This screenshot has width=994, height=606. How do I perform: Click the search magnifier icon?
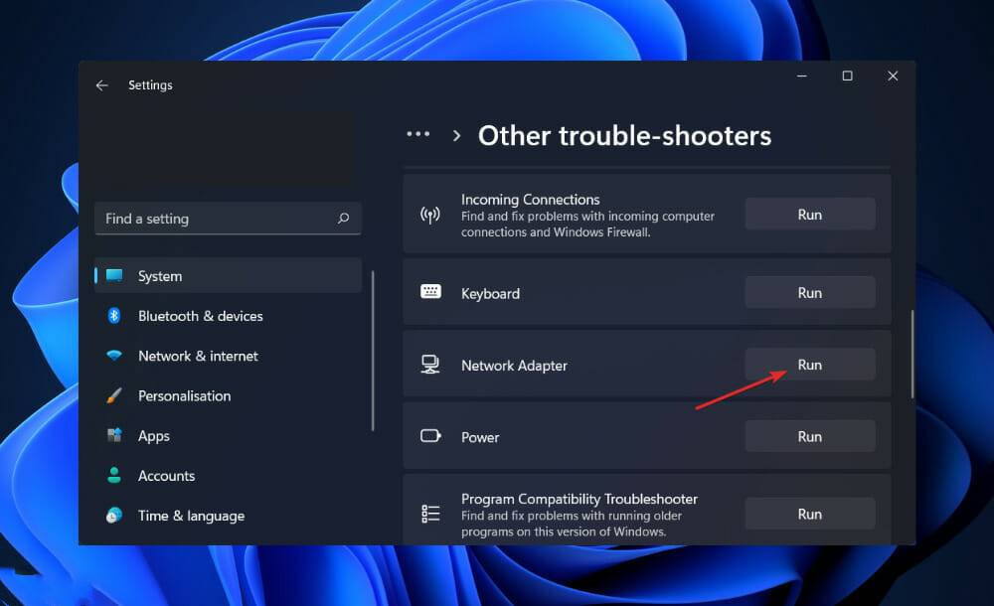(344, 218)
